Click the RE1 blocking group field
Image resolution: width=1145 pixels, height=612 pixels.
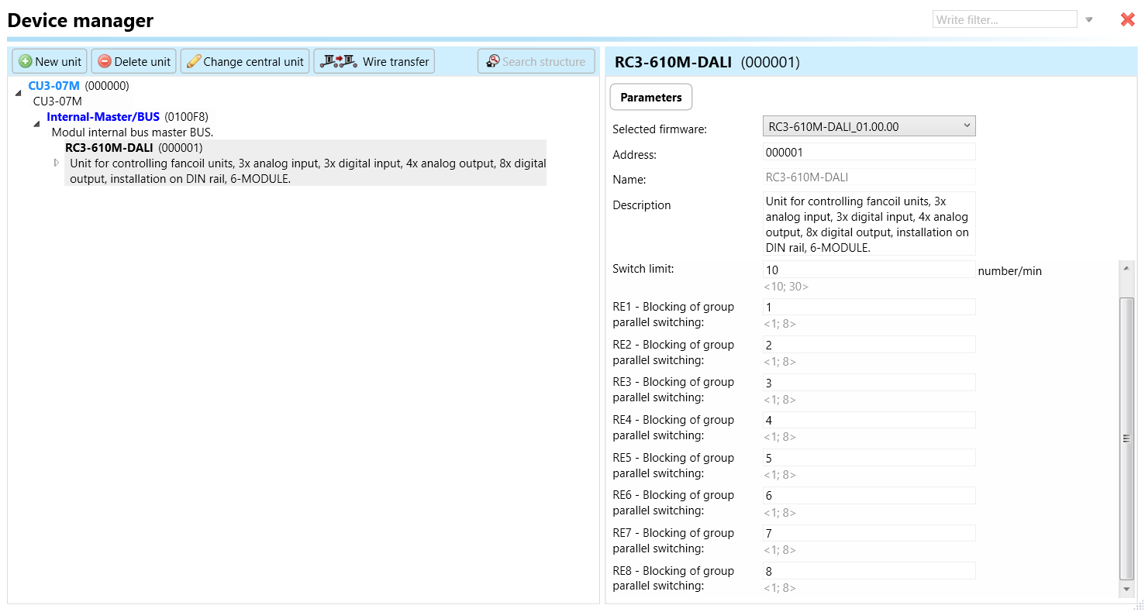pyautogui.click(x=868, y=308)
